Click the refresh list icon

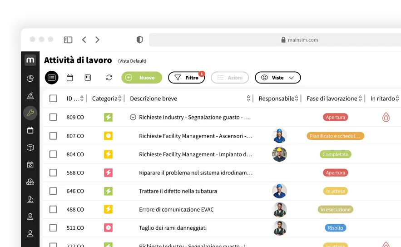click(109, 78)
